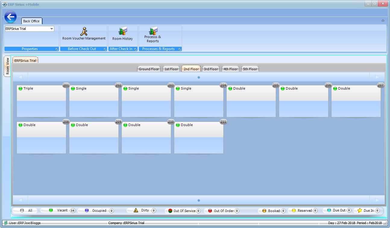Screen dimensions: 390x228
Task: Click bottom left page arrow
Action: click(x=20, y=200)
